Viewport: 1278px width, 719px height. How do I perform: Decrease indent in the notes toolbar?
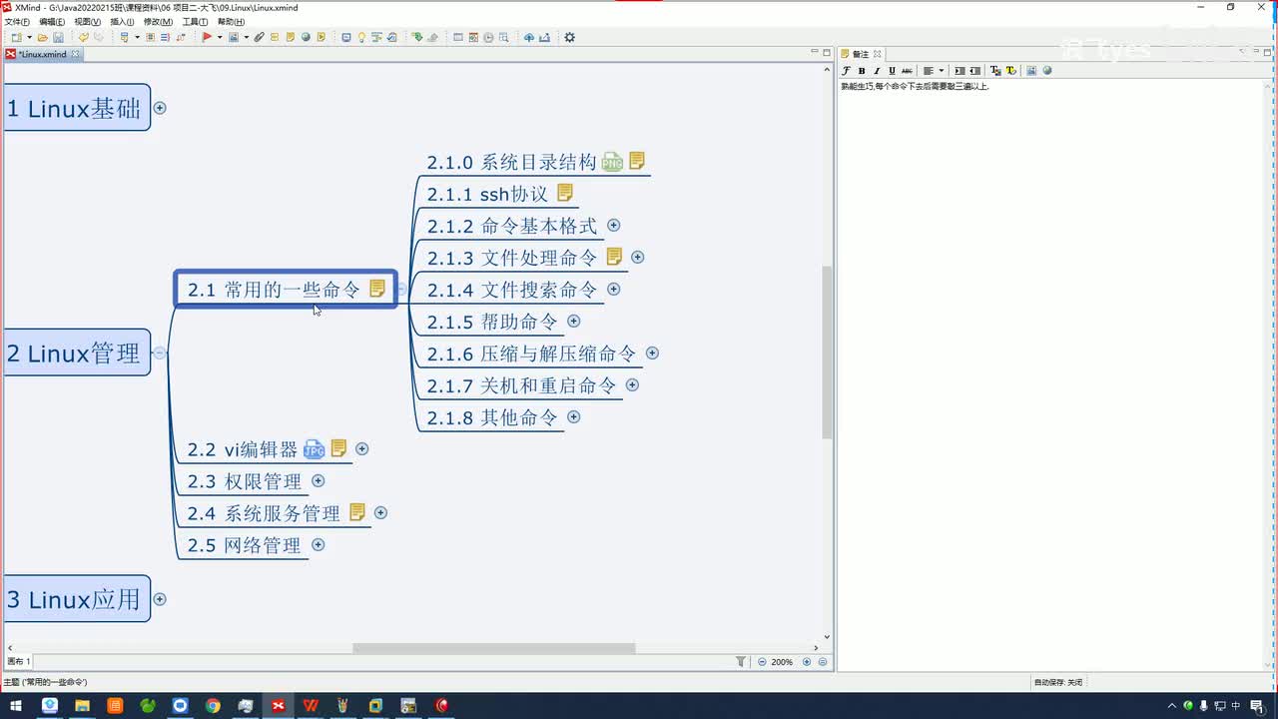click(x=975, y=70)
